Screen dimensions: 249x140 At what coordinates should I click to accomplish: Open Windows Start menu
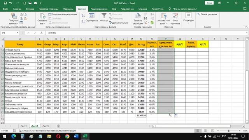[x=4, y=136]
